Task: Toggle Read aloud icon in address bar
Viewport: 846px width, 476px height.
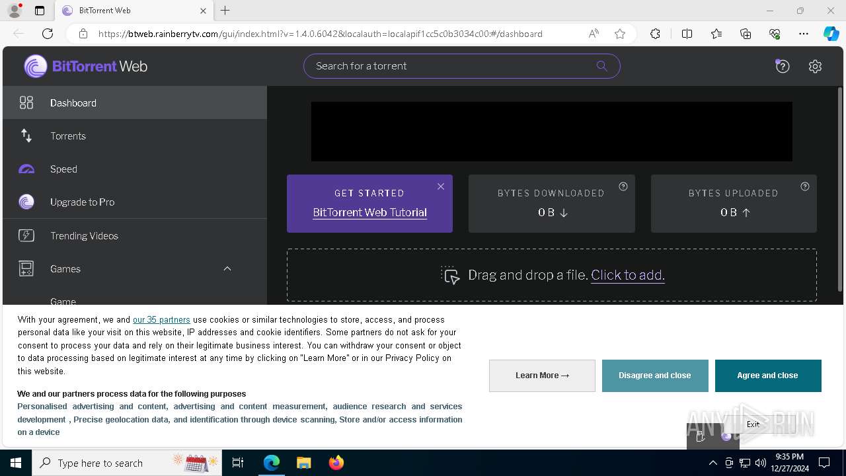Action: 594,34
